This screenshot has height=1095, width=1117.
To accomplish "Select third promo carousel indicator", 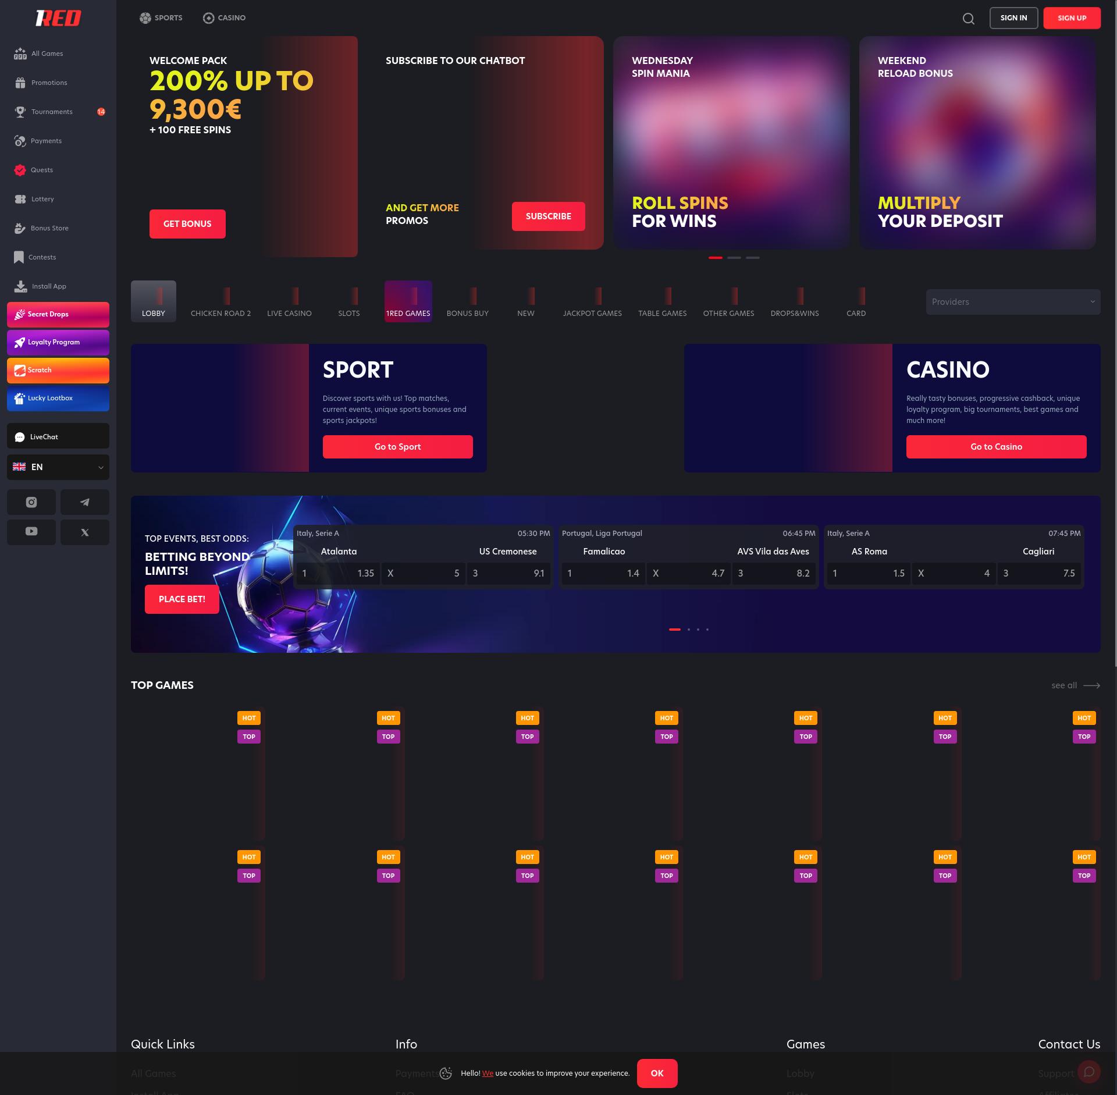I will [x=752, y=258].
